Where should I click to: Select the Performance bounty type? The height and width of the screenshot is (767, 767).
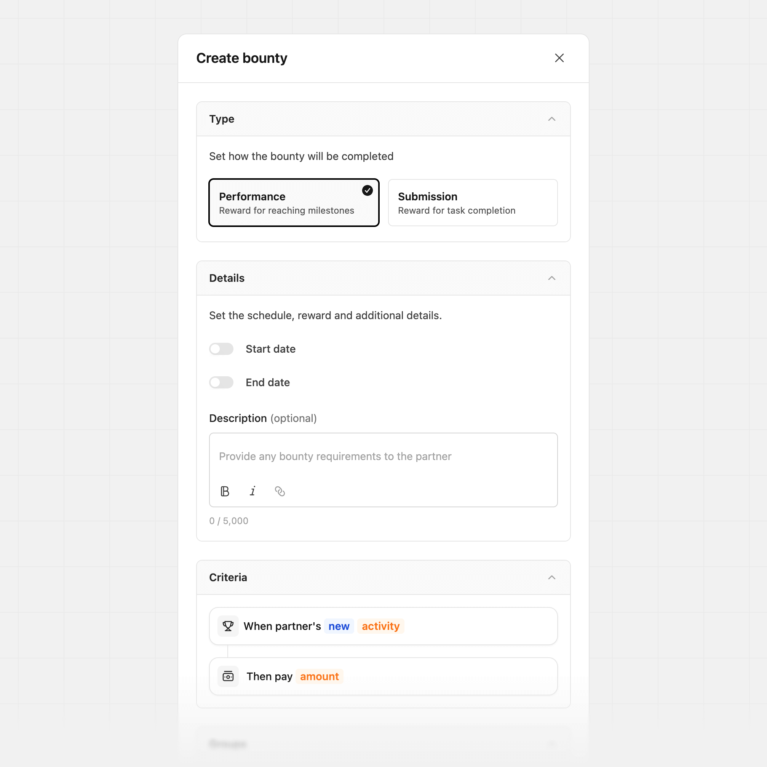294,203
